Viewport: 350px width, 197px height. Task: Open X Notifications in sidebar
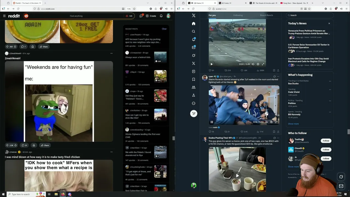pyautogui.click(x=194, y=39)
